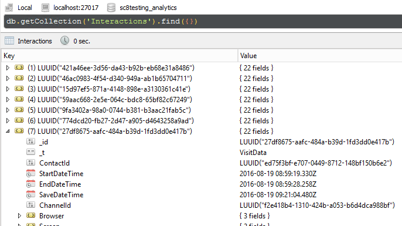Select row (2) LUUID 46ac0983-4f54-d340
The width and height of the screenshot is (402, 226).
[x=110, y=78]
